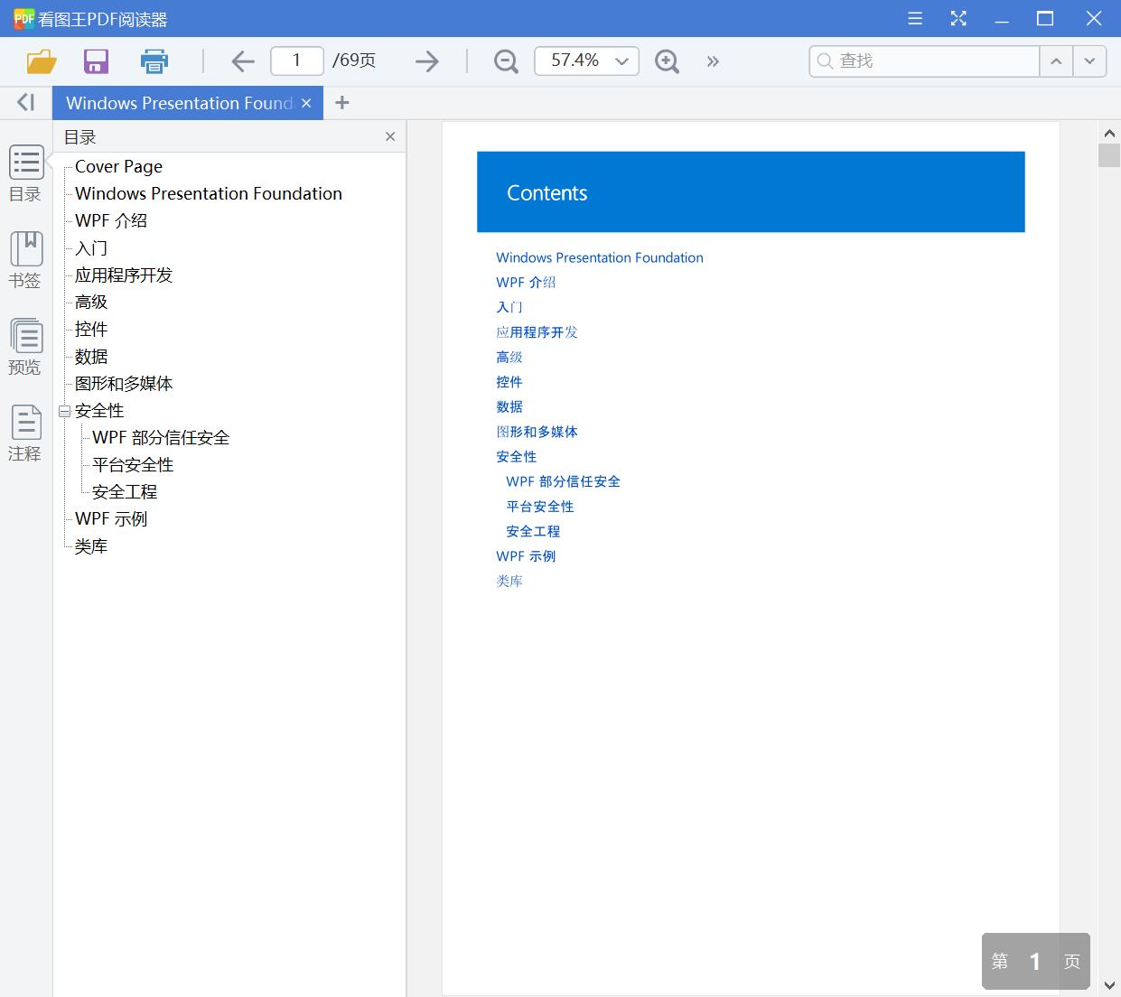1121x997 pixels.
Task: Select WPF 示例 in outline tree
Action: [111, 518]
